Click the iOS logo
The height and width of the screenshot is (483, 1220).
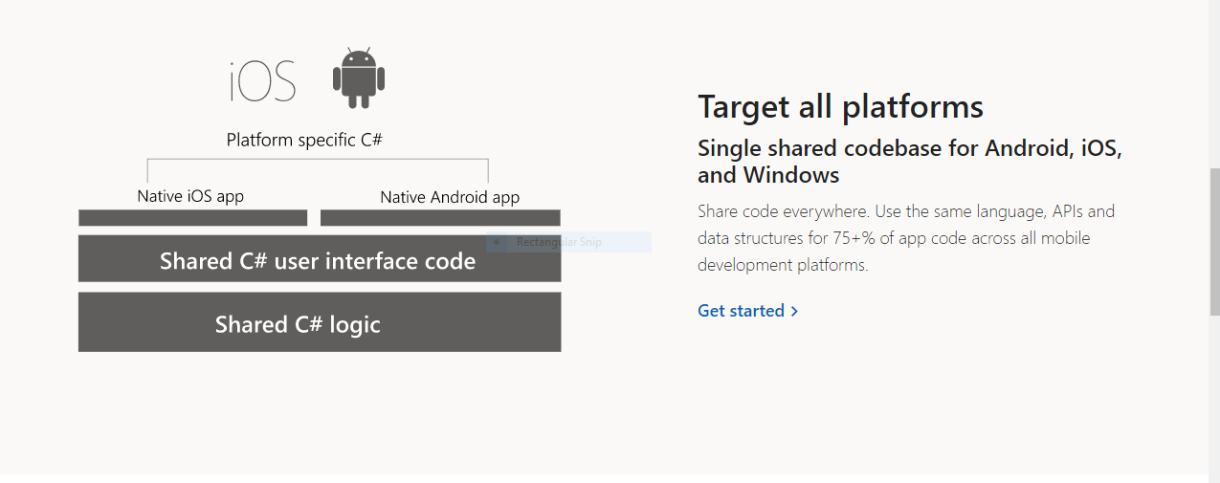[263, 80]
